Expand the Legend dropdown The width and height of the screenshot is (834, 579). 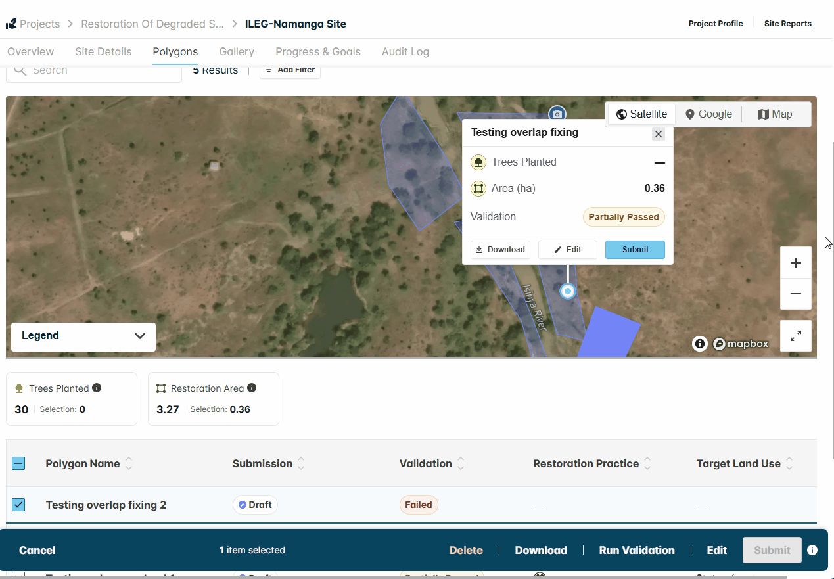83,336
